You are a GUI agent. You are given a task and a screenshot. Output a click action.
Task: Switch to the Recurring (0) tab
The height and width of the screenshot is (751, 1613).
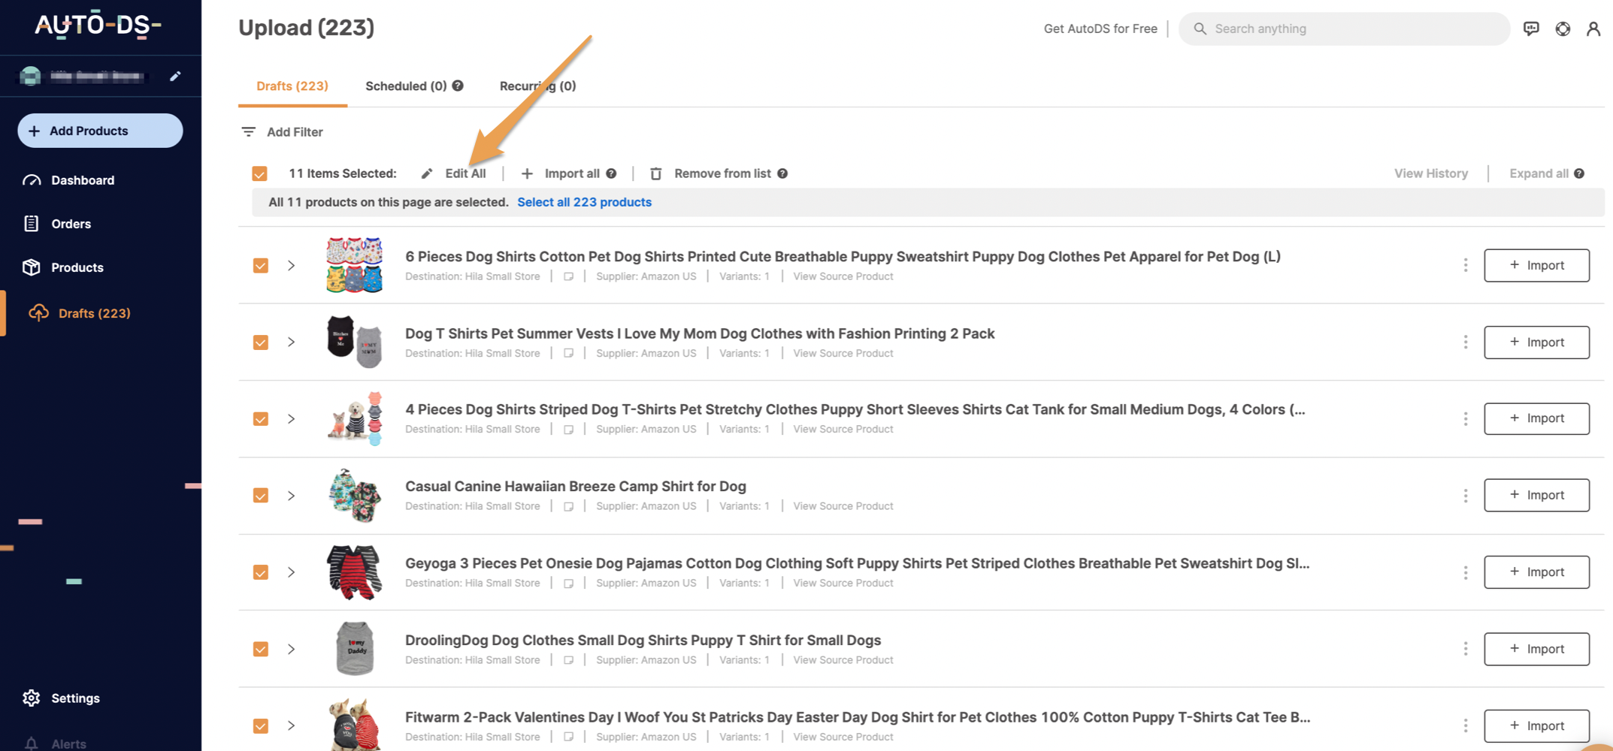tap(538, 86)
